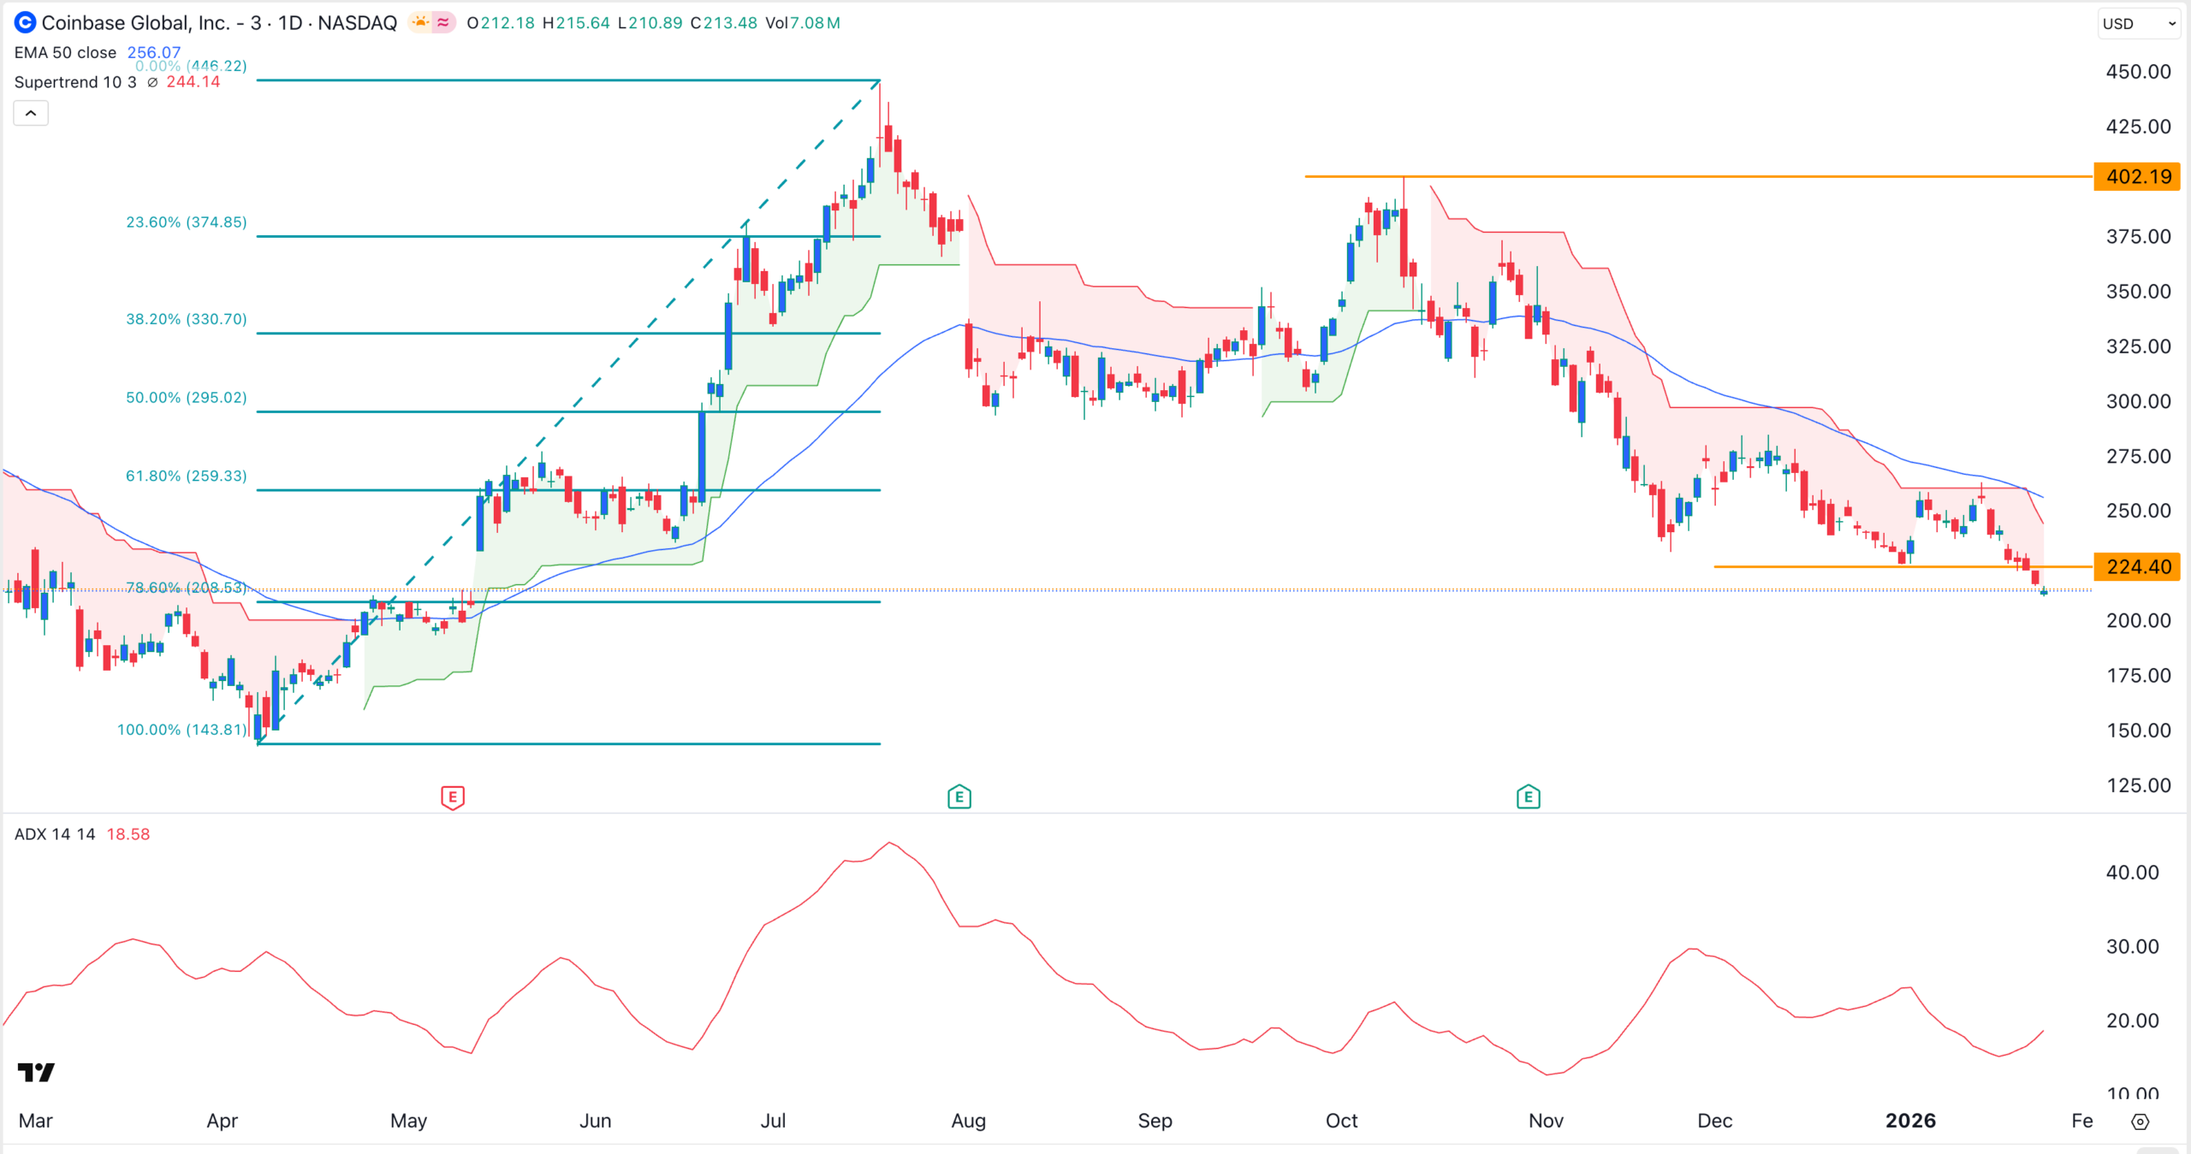Click the 40.00 value on ADX scale
This screenshot has width=2191, height=1154.
click(x=2132, y=873)
